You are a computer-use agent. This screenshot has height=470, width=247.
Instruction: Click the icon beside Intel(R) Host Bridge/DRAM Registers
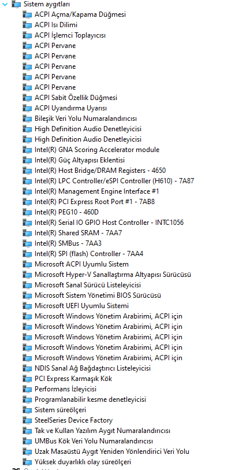click(x=27, y=171)
